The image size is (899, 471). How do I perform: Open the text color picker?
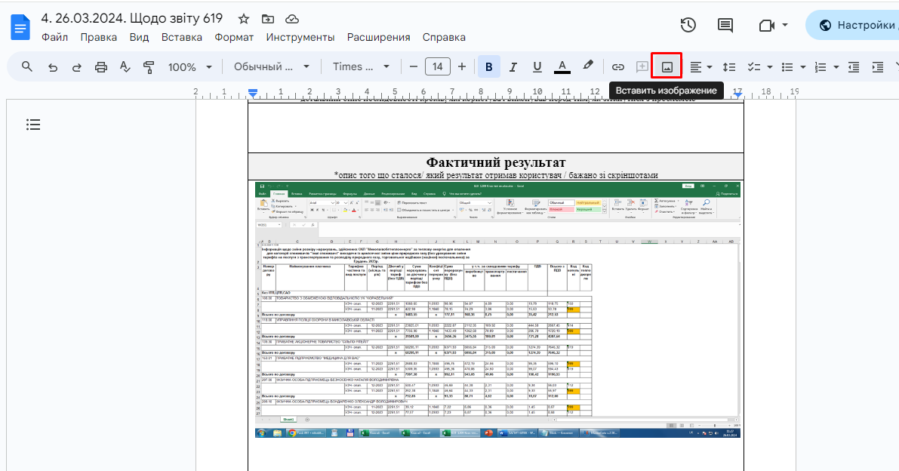tap(562, 66)
